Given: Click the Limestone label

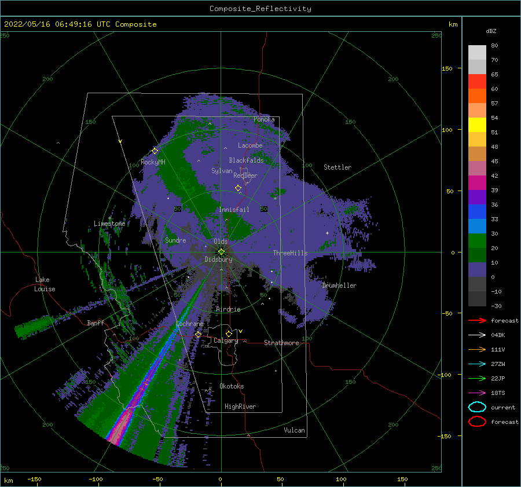Looking at the screenshot, I should point(109,224).
